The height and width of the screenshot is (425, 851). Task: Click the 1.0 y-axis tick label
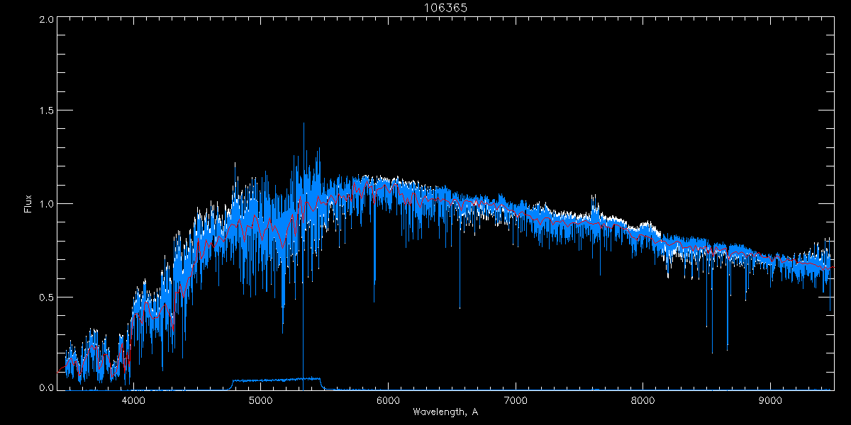[46, 204]
